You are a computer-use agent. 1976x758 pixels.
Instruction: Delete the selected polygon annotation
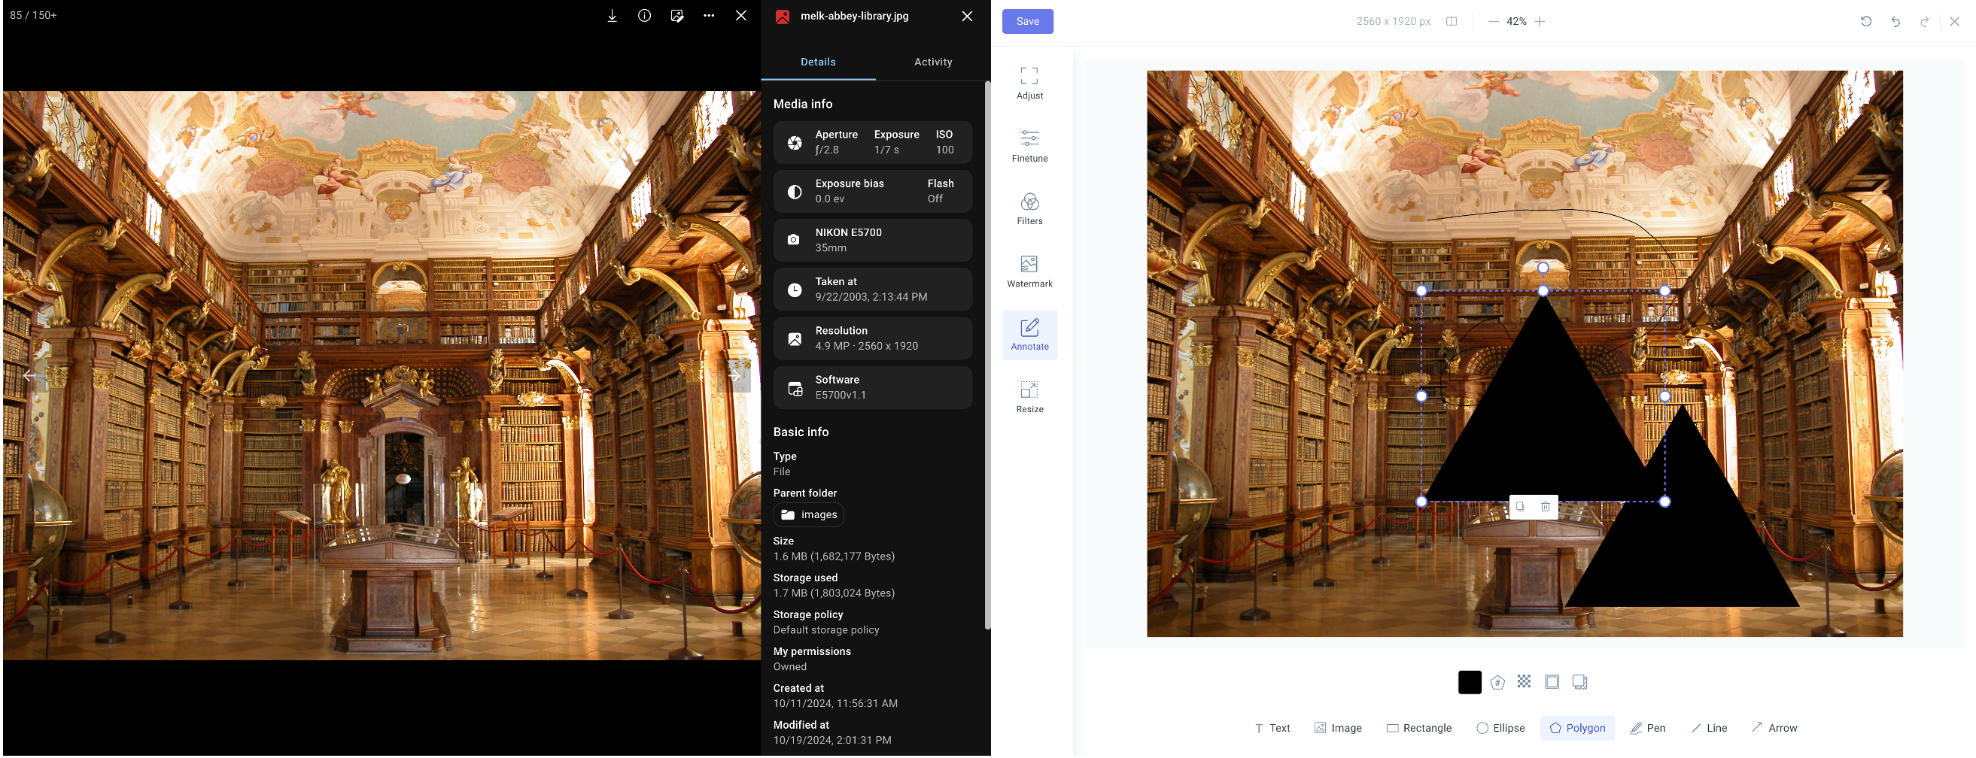pos(1545,506)
